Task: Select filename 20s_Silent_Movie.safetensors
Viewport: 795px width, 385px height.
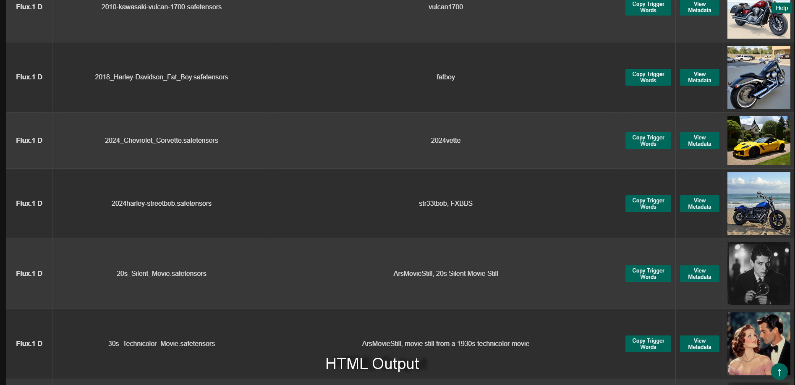Action: [x=161, y=273]
